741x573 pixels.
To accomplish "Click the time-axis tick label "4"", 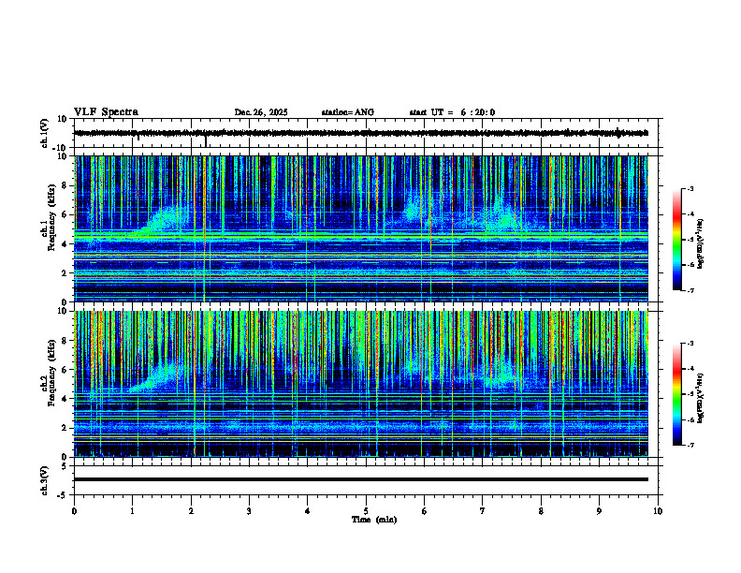I will coord(307,511).
